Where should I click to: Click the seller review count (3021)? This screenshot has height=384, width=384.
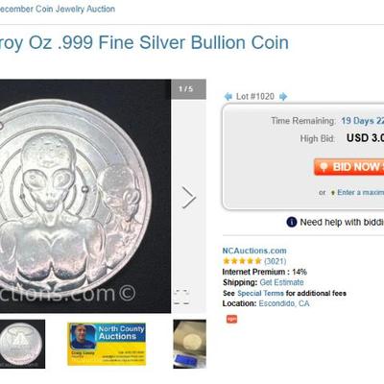275,261
